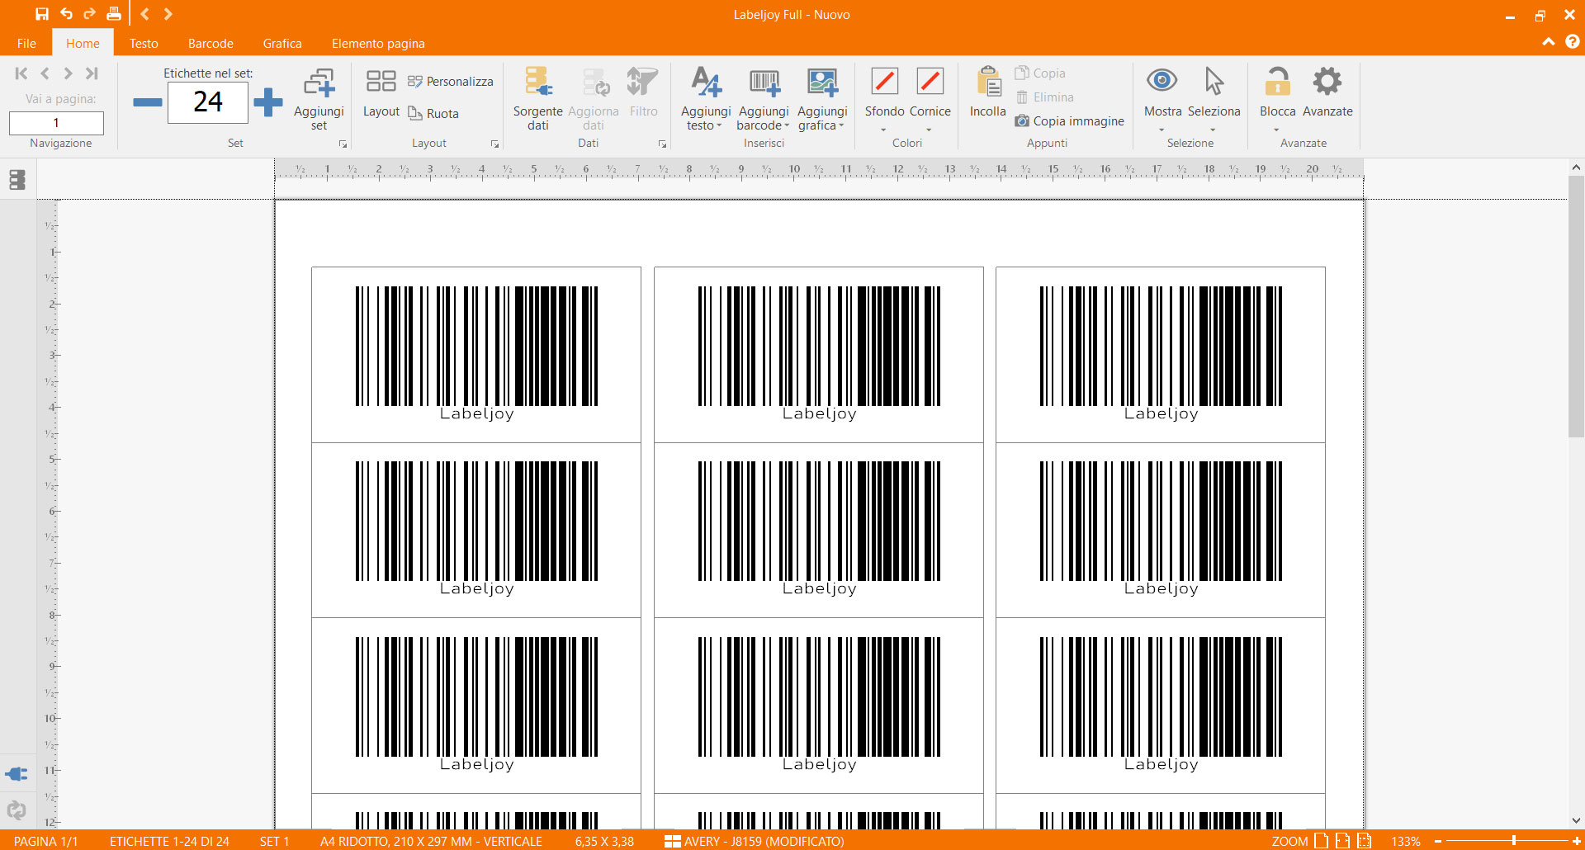Click Aggiungi set

tap(319, 99)
